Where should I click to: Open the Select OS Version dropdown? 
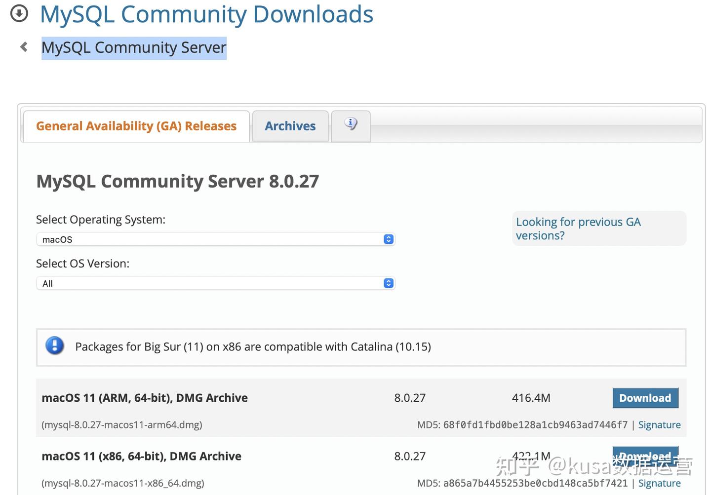tap(215, 283)
